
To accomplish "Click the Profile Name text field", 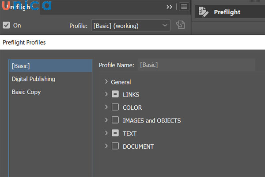I will point(196,65).
